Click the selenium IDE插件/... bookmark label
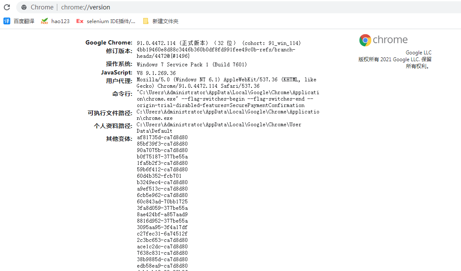461x271 pixels. (111, 21)
